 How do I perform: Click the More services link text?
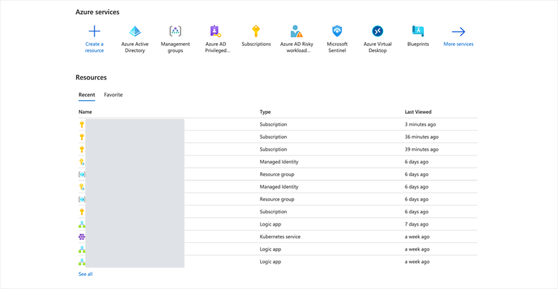(458, 44)
